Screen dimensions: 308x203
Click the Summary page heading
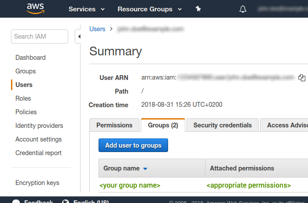[115, 51]
